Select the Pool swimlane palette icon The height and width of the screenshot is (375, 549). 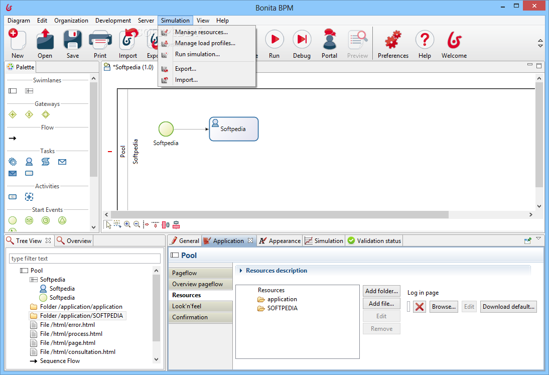point(13,91)
